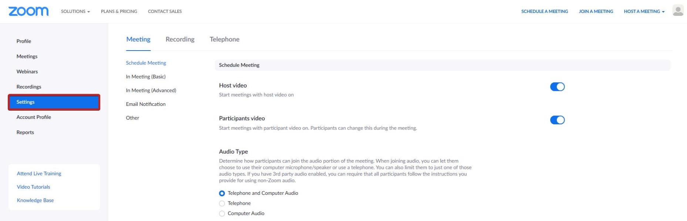The height and width of the screenshot is (221, 687).
Task: Click the Zoom logo
Action: pos(28,11)
